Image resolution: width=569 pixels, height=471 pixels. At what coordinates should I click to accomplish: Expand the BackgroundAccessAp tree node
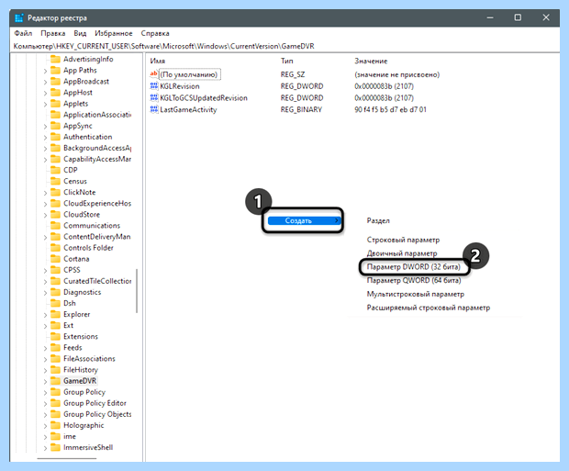tap(45, 149)
